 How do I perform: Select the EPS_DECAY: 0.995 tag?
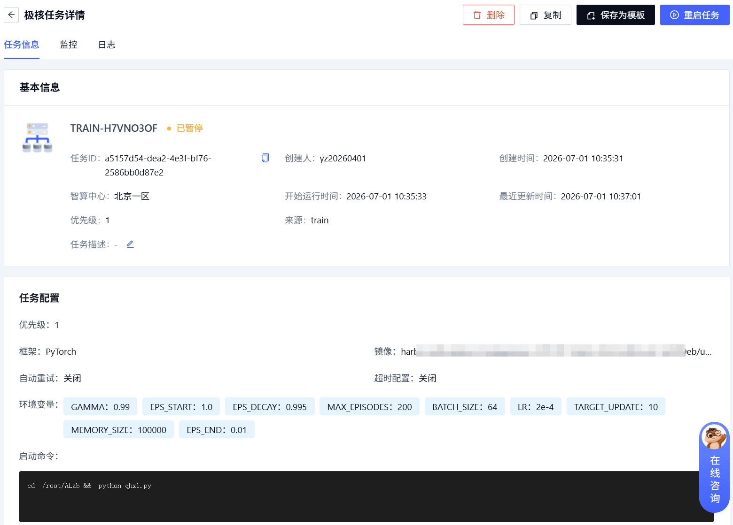pyautogui.click(x=270, y=407)
